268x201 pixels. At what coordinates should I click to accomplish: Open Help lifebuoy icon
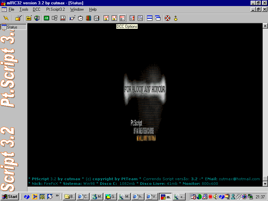(167, 18)
